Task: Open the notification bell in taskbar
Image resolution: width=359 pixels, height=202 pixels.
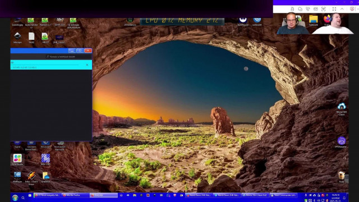Action: coord(344,198)
